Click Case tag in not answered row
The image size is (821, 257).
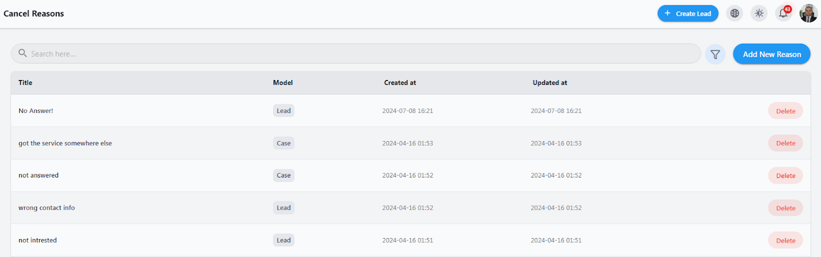click(x=284, y=175)
